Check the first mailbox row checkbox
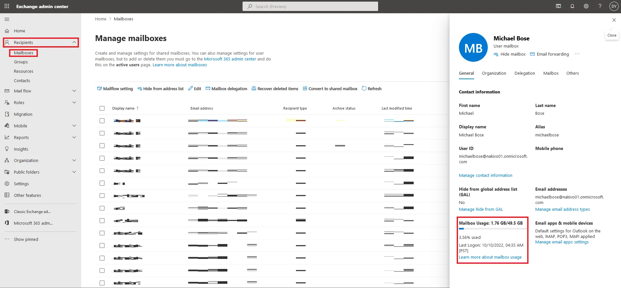This screenshot has width=621, height=288. 102,121
